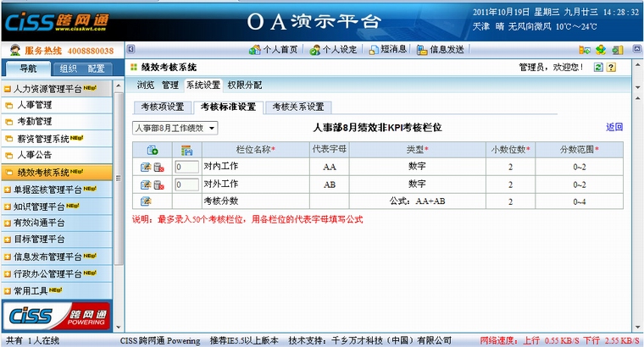This screenshot has width=644, height=347.
Task: Open the help question mark icon
Action: click(611, 67)
